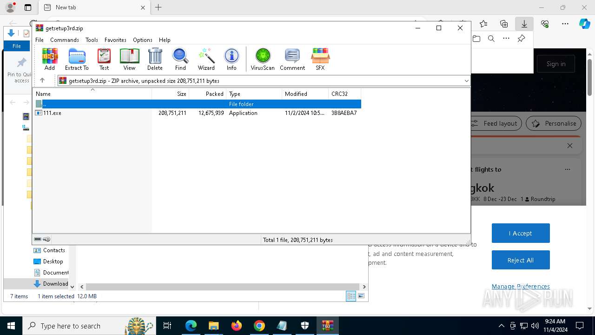Open the Commands menu

tap(65, 40)
